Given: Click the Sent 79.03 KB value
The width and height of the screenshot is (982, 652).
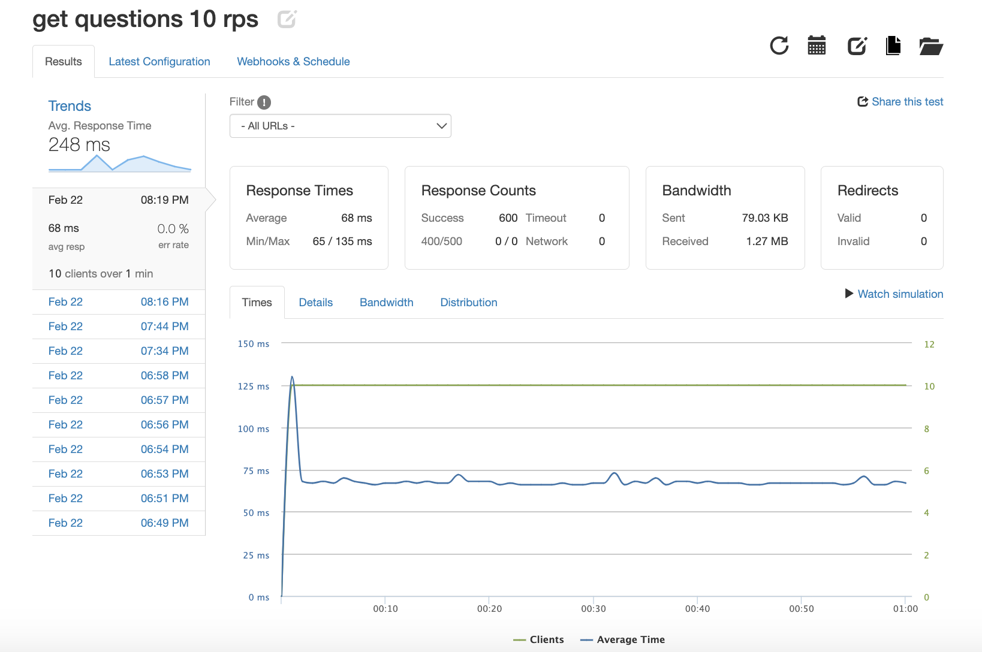Looking at the screenshot, I should (765, 218).
